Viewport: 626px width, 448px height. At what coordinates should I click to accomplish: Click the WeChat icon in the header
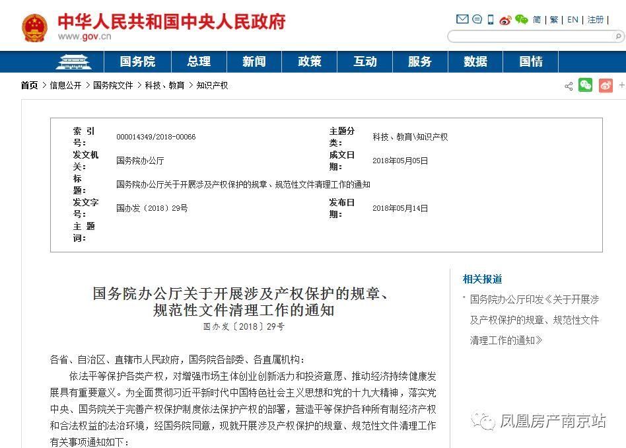click(522, 19)
